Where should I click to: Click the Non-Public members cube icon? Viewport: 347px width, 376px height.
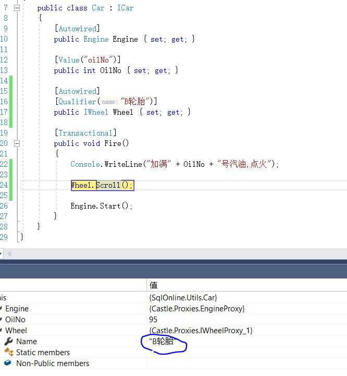8,363
